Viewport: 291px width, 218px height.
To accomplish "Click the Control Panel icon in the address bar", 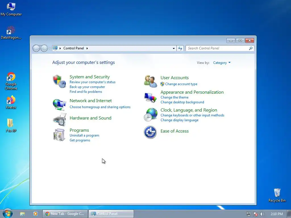I will pos(55,48).
